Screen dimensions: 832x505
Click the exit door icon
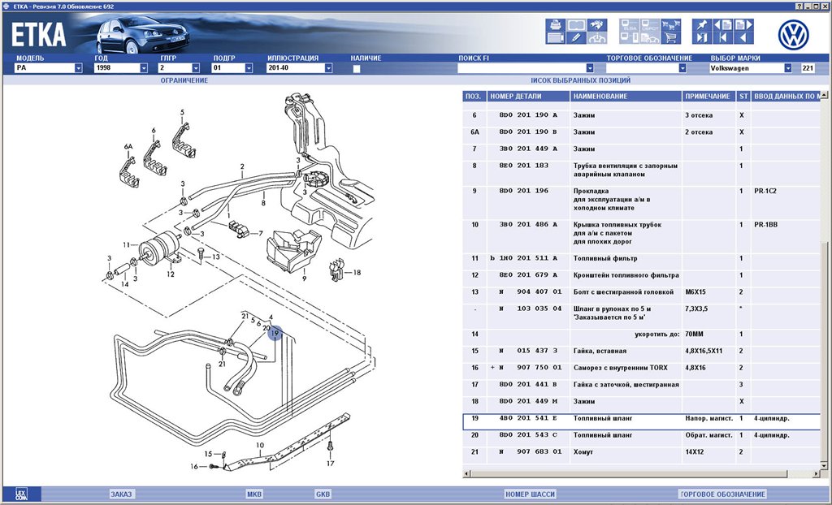[x=702, y=37]
